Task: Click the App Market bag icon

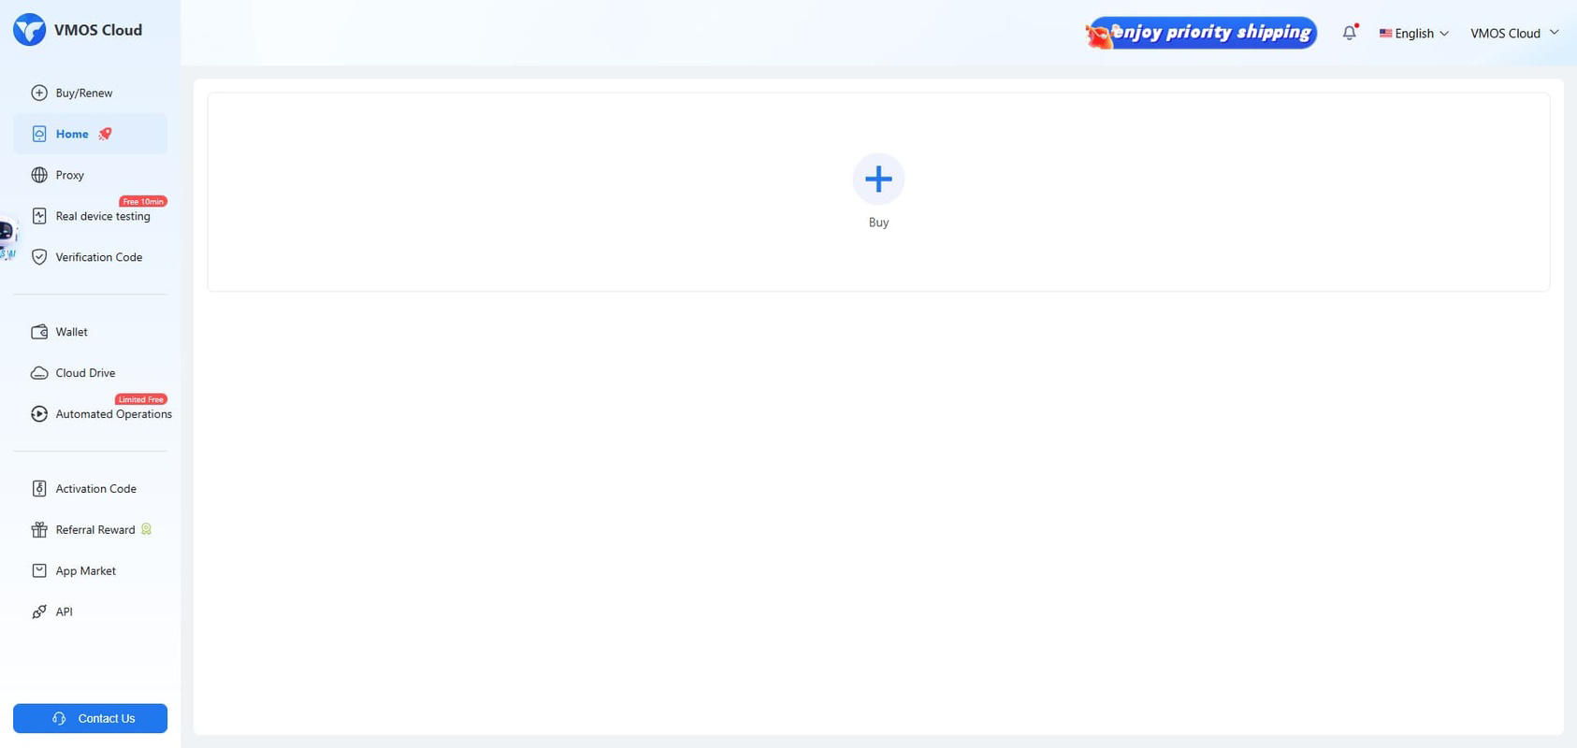Action: 39,571
